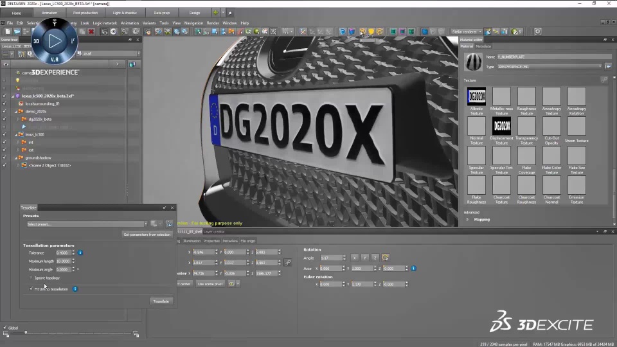This screenshot has height=347, width=617.
Task: Click the red X delete icon
Action: (x=91, y=31)
